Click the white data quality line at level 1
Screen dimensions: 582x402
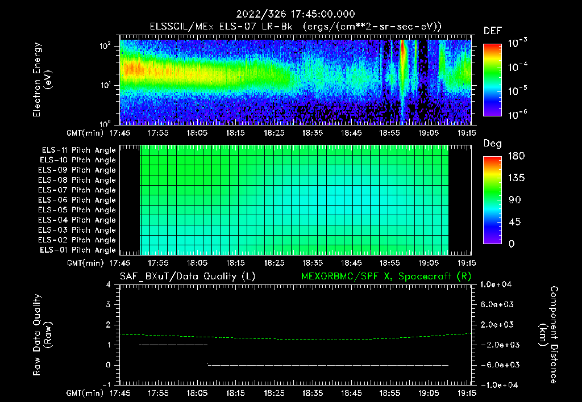tap(173, 345)
